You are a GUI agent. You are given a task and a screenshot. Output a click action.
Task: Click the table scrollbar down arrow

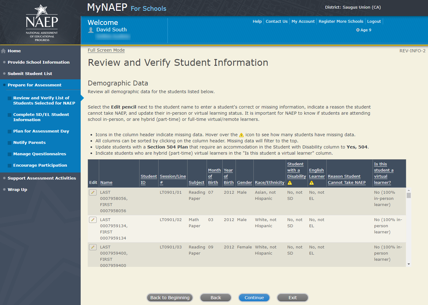tap(409, 264)
